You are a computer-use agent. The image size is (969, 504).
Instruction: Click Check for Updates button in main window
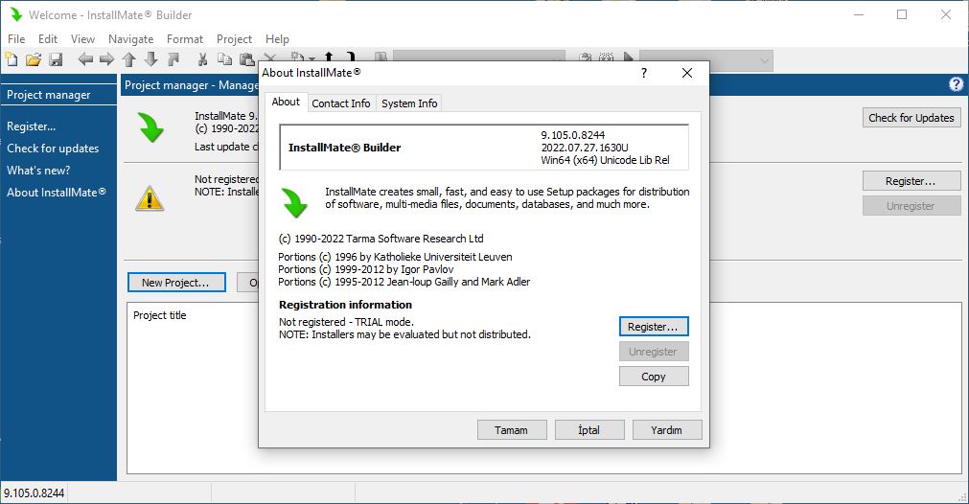[911, 117]
